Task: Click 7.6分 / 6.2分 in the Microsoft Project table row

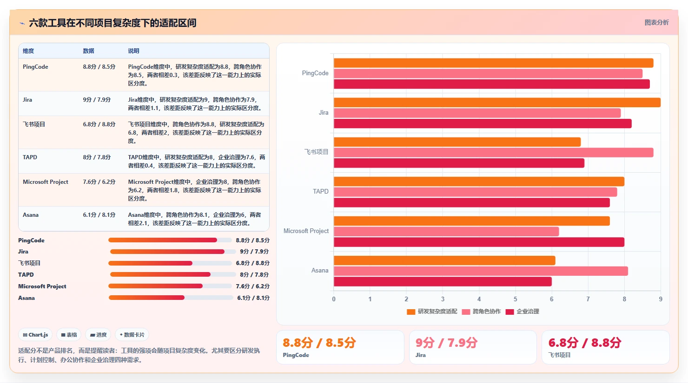Action: click(99, 182)
